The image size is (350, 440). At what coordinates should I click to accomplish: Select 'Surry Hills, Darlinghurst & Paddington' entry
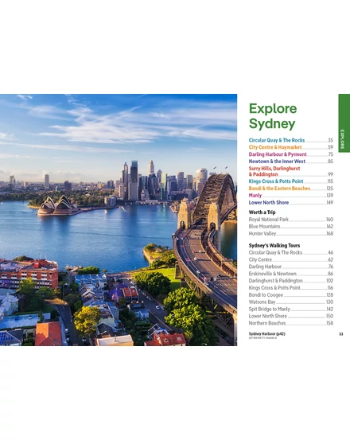click(x=291, y=171)
